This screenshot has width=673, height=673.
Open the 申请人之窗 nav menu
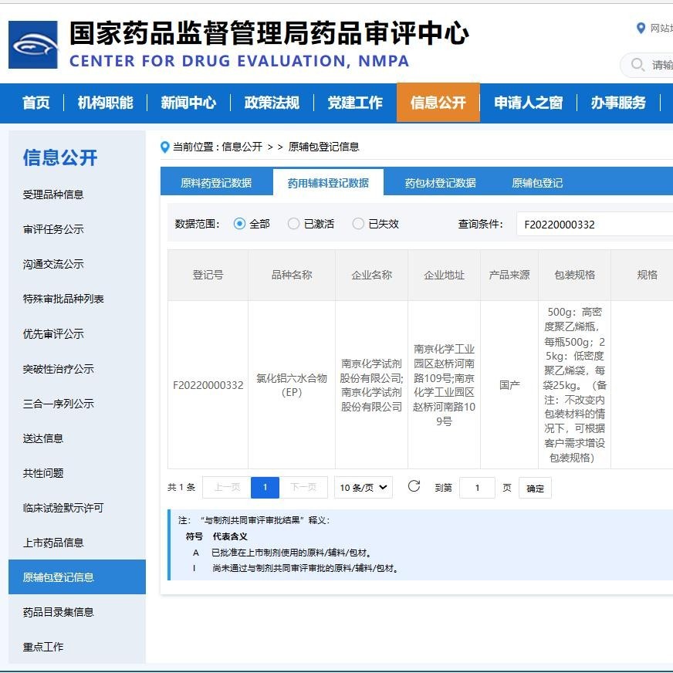coord(529,103)
